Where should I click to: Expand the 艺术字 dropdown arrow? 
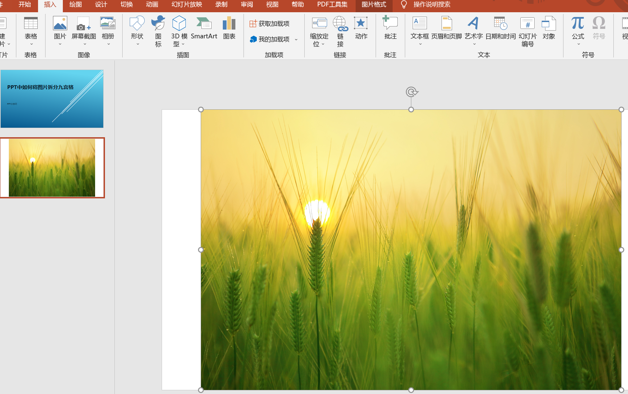coord(474,44)
